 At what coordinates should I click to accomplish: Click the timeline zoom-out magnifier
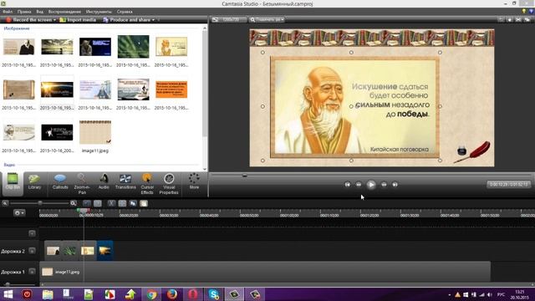[5, 203]
